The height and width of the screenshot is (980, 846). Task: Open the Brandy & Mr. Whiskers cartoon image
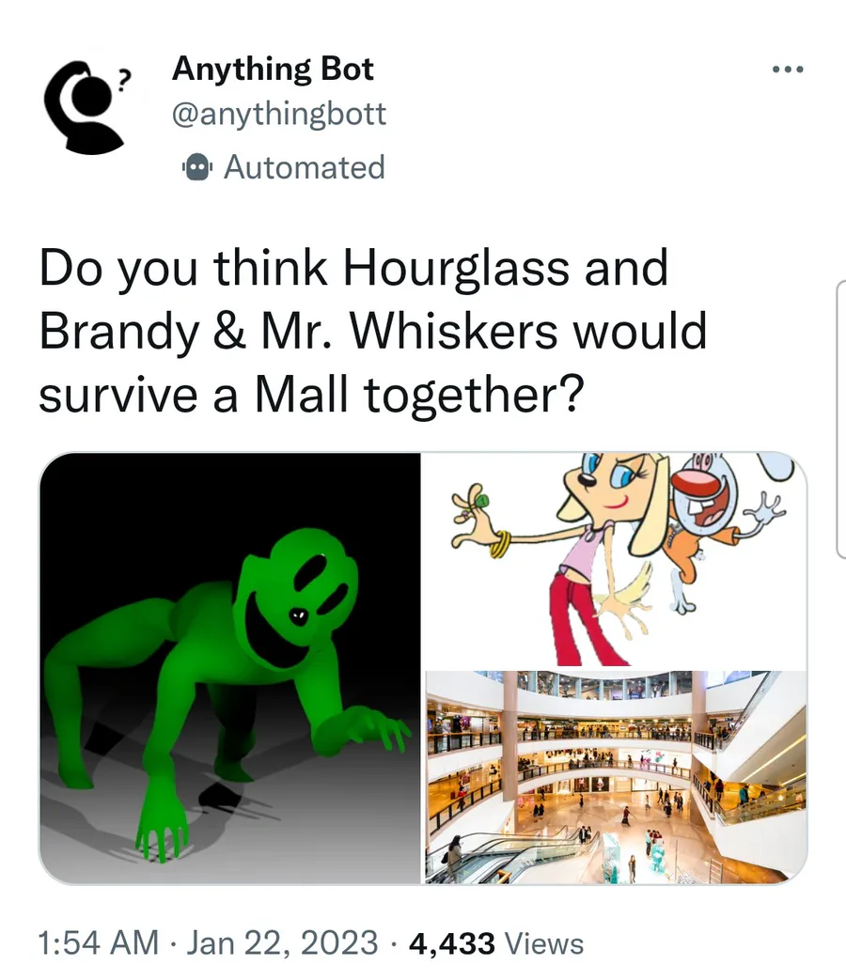pos(616,560)
